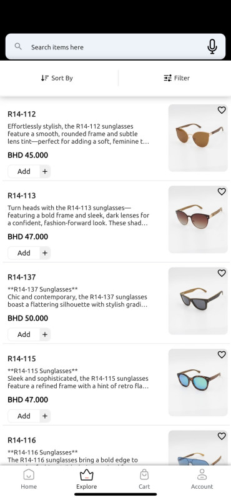
Task: Open the R14-112 sunglasses product image
Action: [x=198, y=137]
